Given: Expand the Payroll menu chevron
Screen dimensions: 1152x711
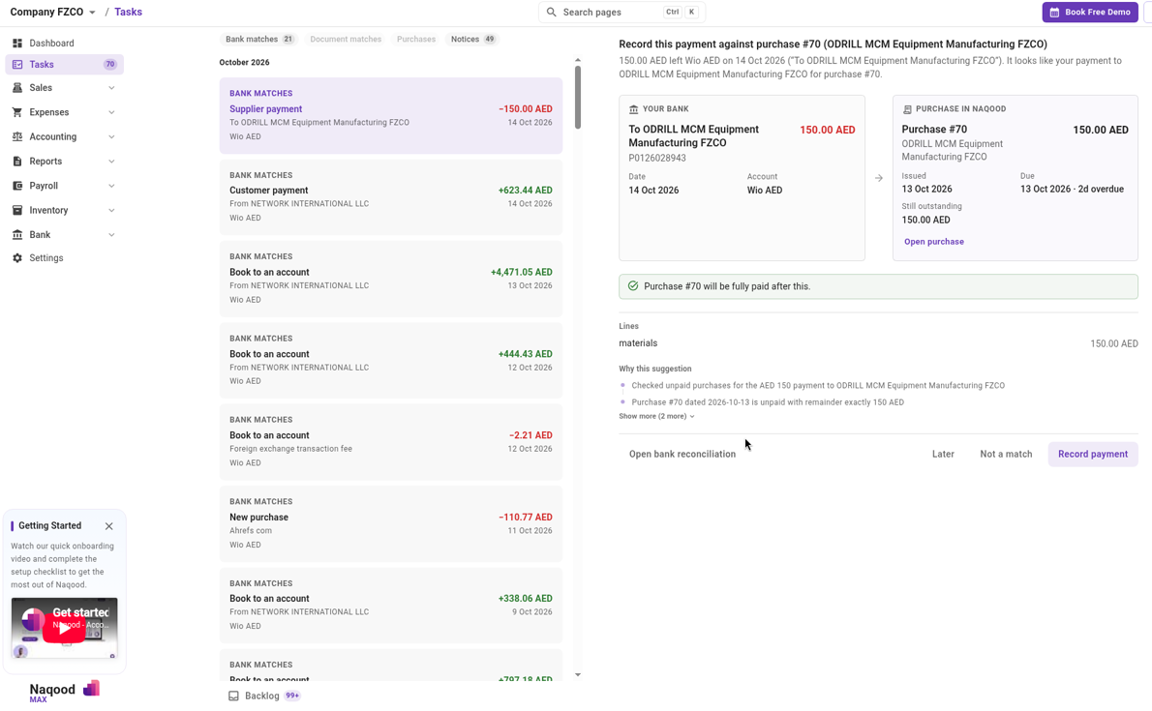Looking at the screenshot, I should (111, 186).
